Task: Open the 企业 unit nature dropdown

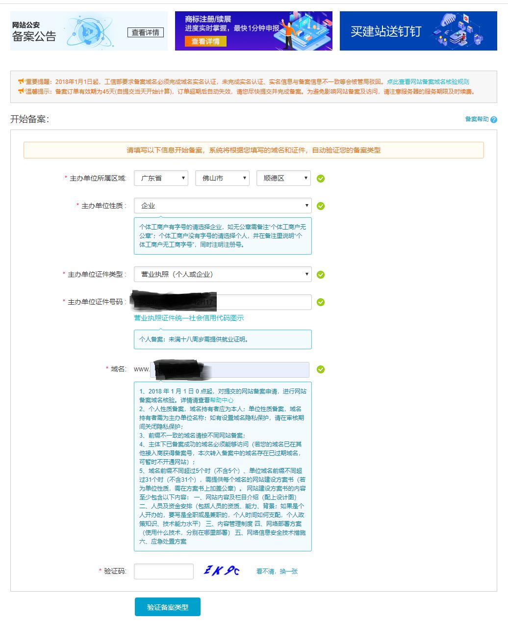Action: coord(223,205)
